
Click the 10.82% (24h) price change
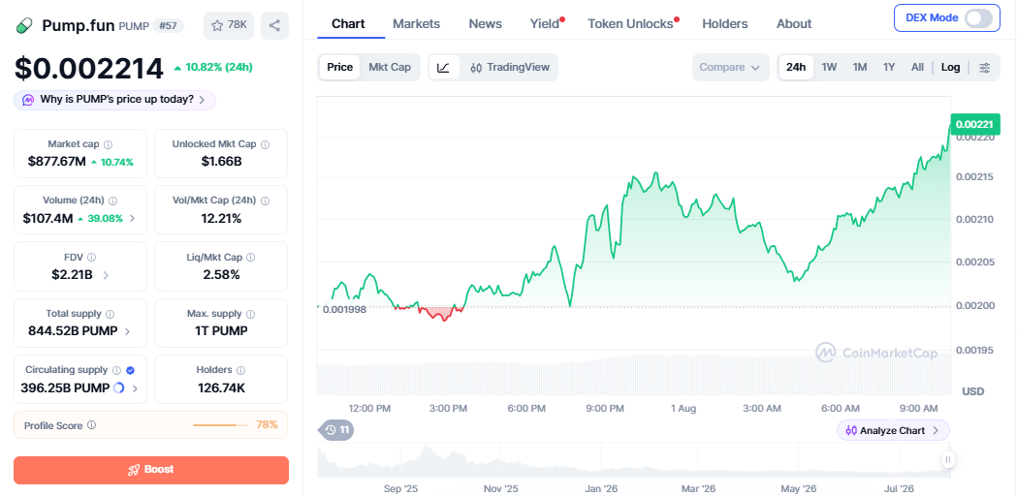(x=213, y=67)
